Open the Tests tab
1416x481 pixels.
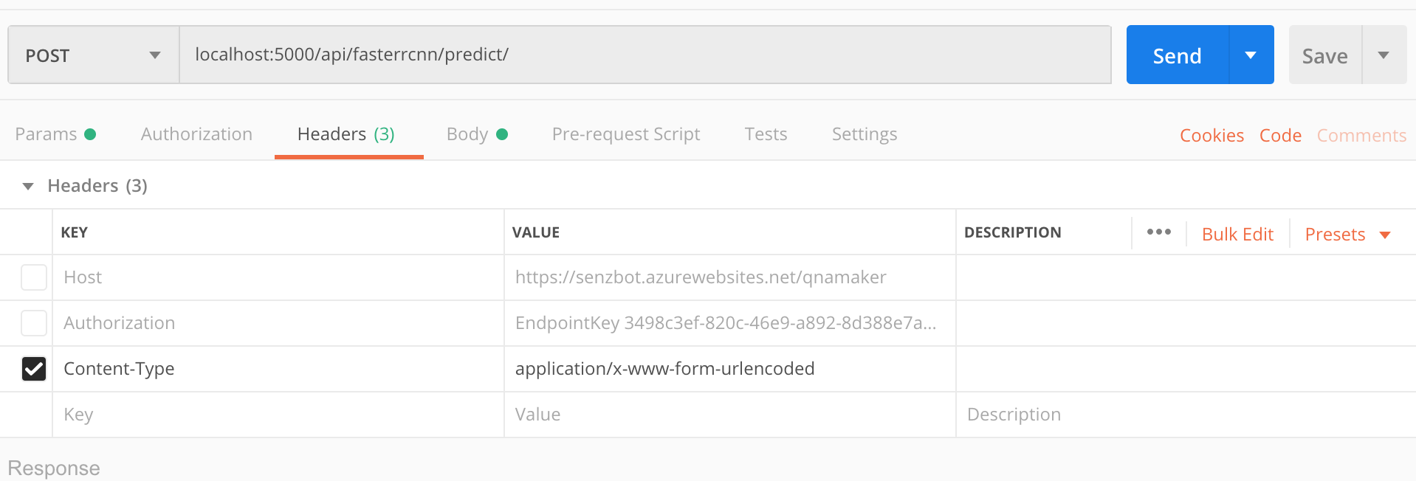point(766,134)
